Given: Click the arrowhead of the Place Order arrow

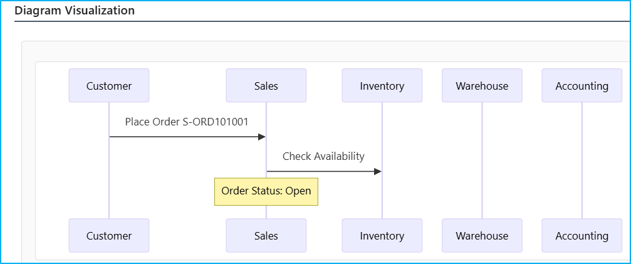Looking at the screenshot, I should [262, 137].
